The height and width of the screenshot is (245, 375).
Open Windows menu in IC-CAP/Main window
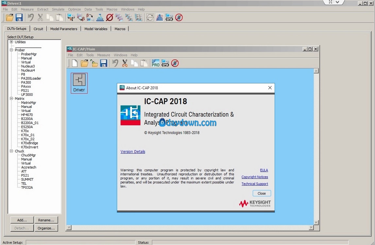tap(120, 55)
